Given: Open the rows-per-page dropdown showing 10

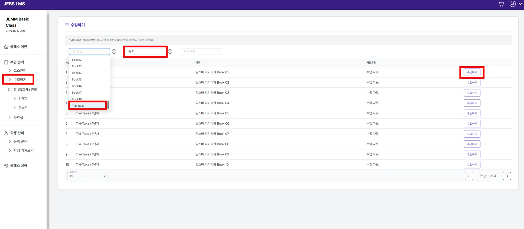Looking at the screenshot, I should pos(88,176).
